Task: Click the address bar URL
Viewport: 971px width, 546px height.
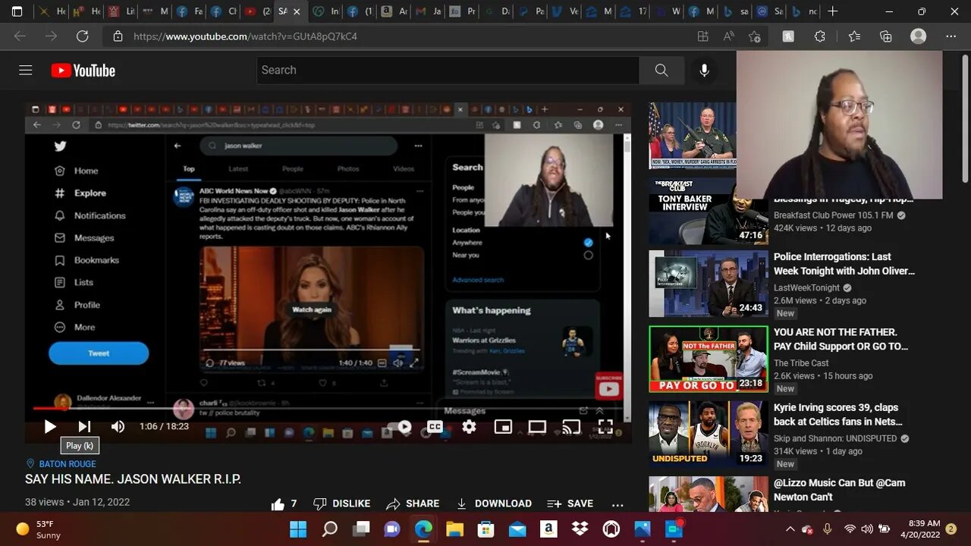Action: 245,36
